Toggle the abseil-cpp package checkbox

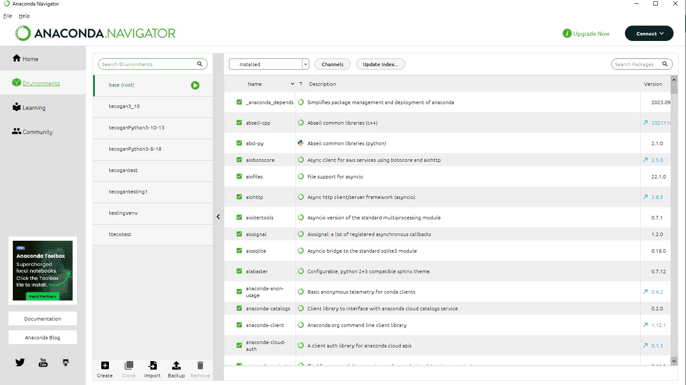(x=239, y=122)
